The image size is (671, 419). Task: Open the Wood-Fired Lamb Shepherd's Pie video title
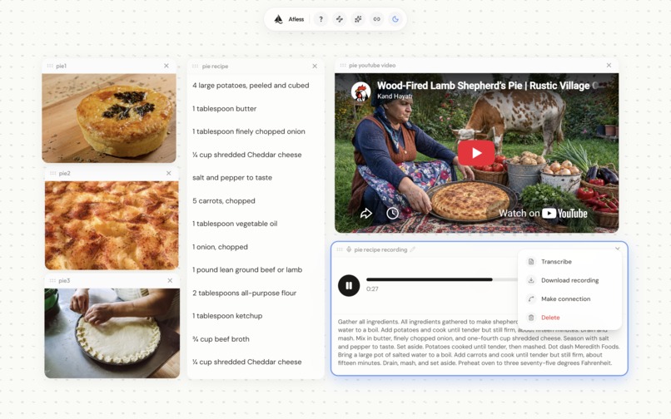pos(487,86)
